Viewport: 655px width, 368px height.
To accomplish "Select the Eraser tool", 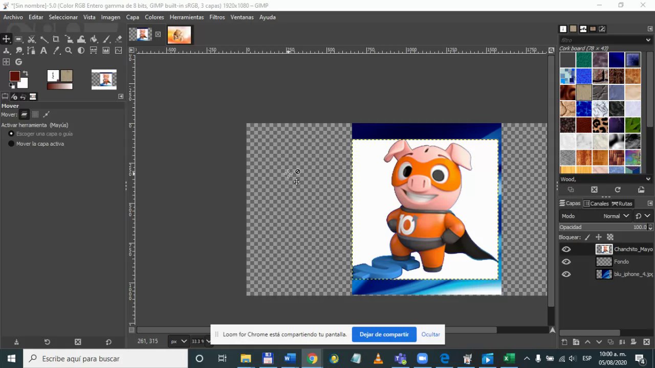I will [119, 39].
